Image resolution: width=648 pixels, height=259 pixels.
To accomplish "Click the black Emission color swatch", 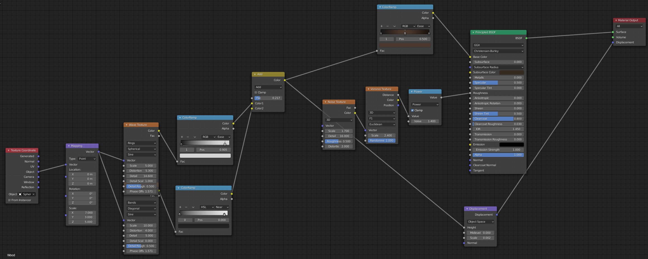I will click(512, 144).
